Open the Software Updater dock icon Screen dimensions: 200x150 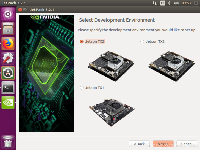click(8, 73)
